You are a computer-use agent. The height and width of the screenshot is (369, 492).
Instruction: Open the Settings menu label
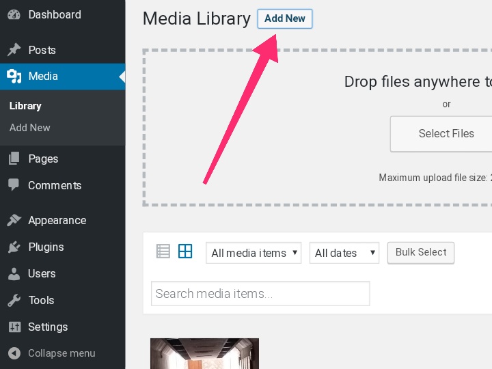click(x=48, y=327)
